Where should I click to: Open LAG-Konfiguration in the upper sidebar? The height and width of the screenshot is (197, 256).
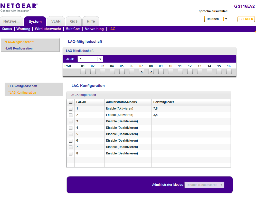click(x=19, y=48)
